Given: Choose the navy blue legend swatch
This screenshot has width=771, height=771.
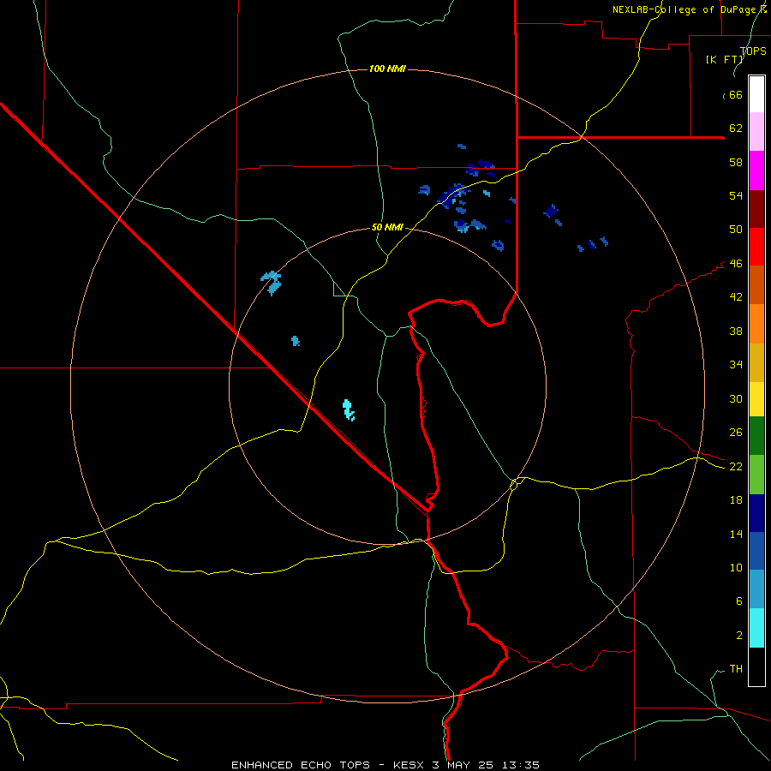Looking at the screenshot, I should 756,513.
